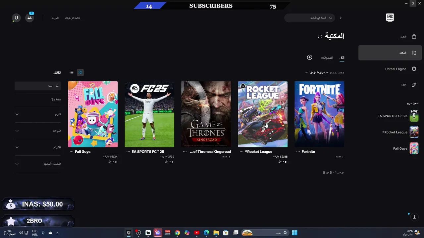The height and width of the screenshot is (238, 424).
Task: Install Game of Thrones: Kingsroad
Action: pos(227,157)
